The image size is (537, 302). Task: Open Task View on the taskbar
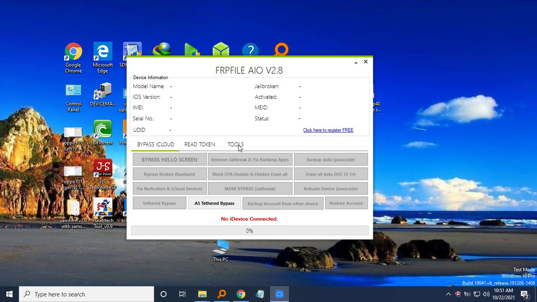click(182, 294)
